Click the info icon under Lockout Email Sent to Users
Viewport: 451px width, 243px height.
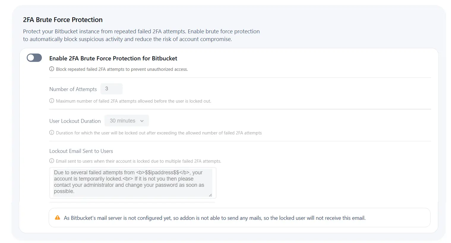(51, 161)
